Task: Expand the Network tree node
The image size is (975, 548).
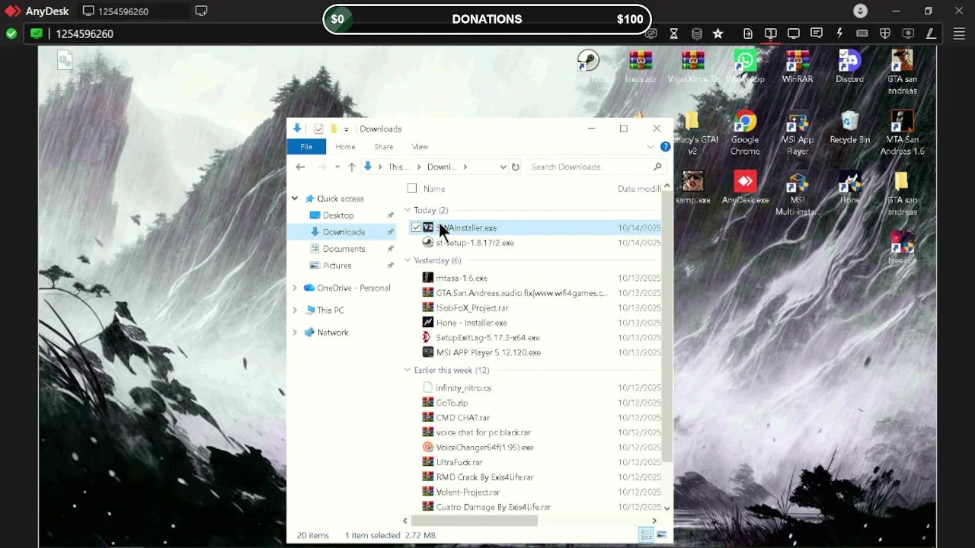Action: pyautogui.click(x=295, y=333)
